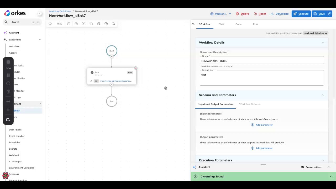Click the canvas search magnifier icon

pyautogui.click(x=113, y=24)
